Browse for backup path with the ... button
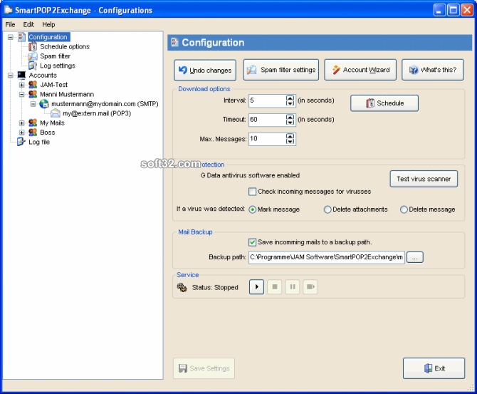The image size is (477, 394). click(415, 257)
